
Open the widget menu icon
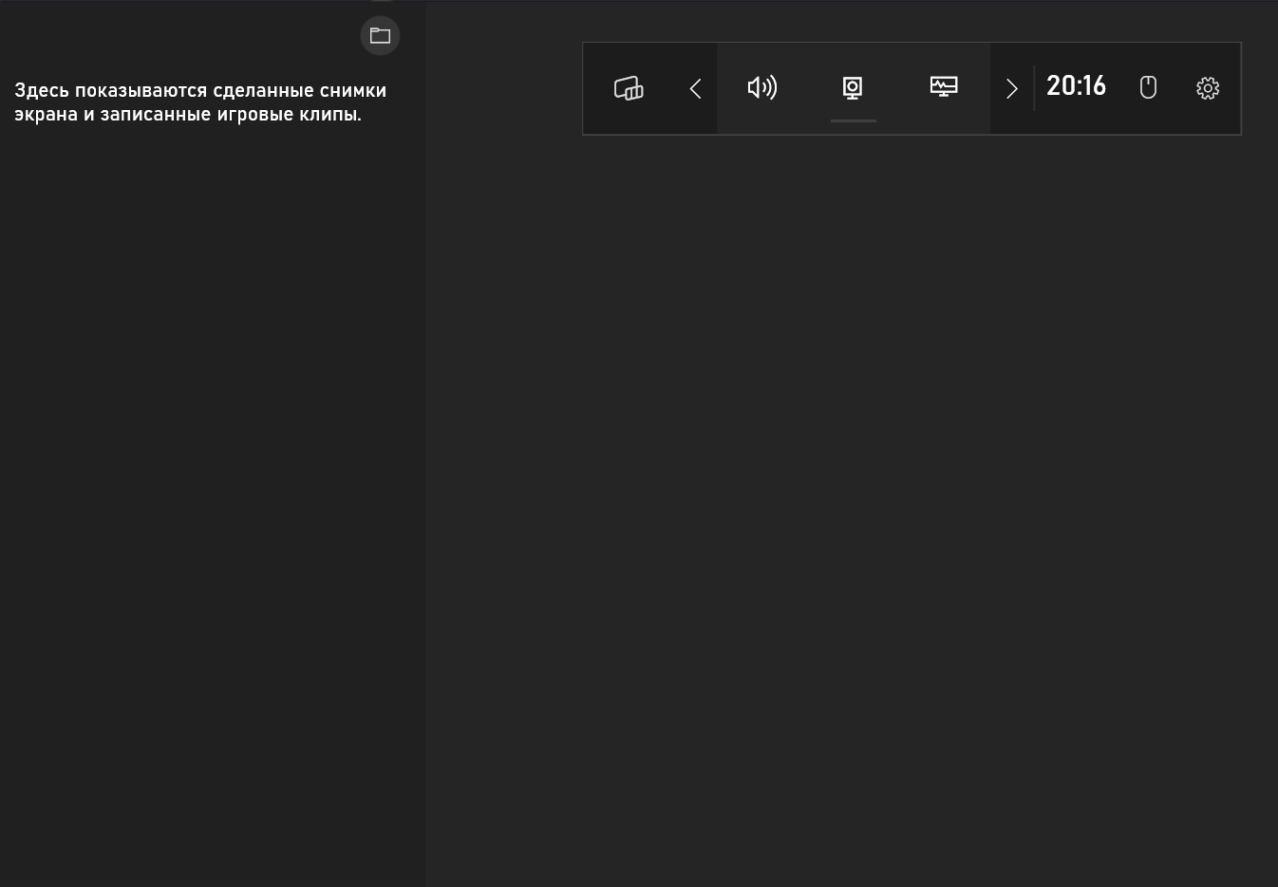[x=629, y=88]
